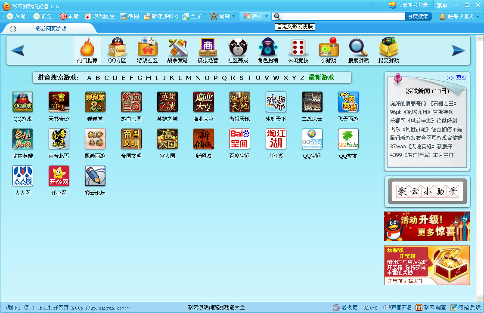484x313 pixels.
Task: Take a screenshot with 截图
Action: (129, 16)
